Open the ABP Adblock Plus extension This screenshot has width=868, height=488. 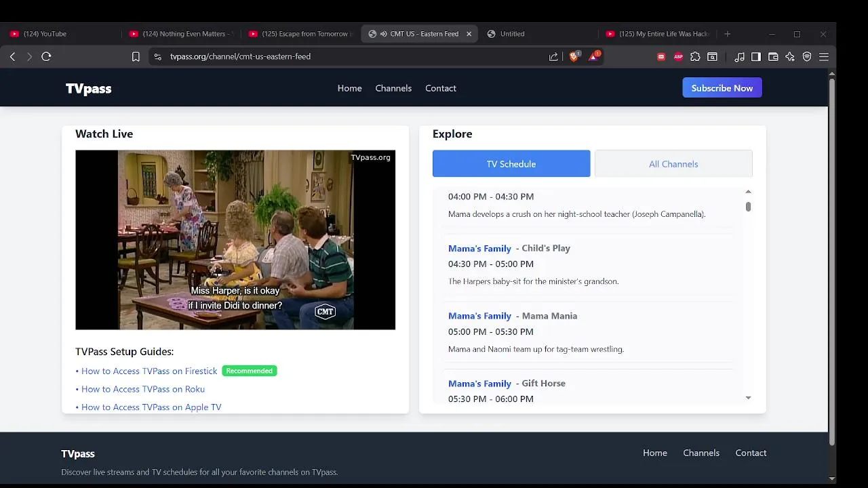pos(678,57)
